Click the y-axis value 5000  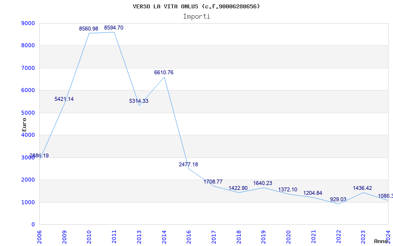point(28,113)
